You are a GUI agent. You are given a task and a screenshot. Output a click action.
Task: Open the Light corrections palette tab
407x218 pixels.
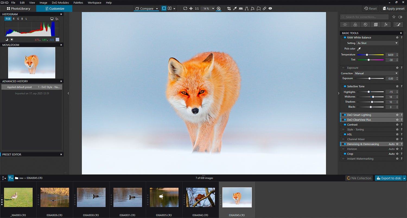(x=345, y=25)
